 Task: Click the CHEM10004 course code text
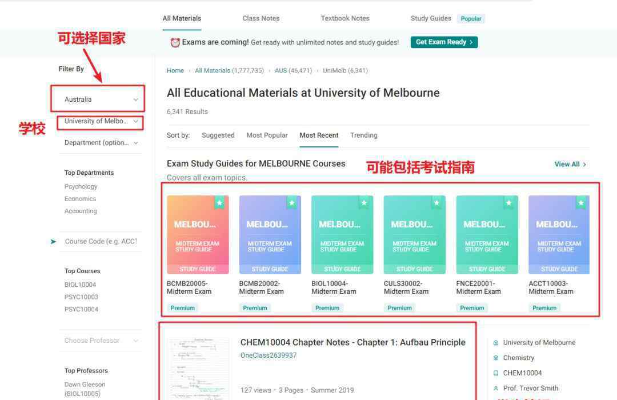[x=522, y=373]
